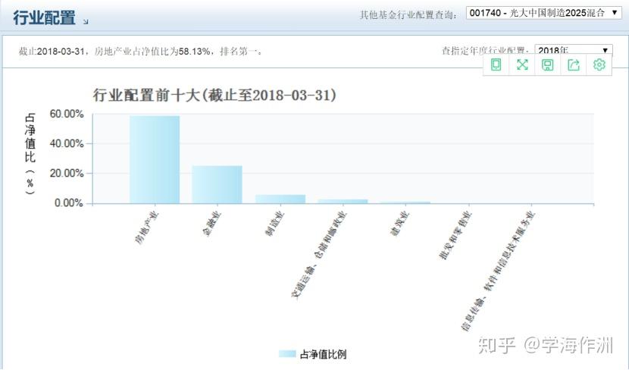The height and width of the screenshot is (370, 629).
Task: Toggle the 占净值比例 legend swatch
Action: tap(287, 354)
